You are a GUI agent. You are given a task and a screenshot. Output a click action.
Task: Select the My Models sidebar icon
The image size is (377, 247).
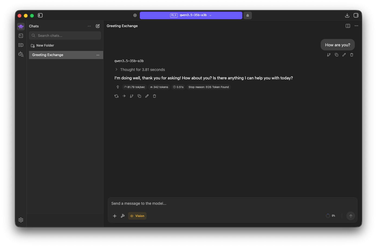(21, 45)
